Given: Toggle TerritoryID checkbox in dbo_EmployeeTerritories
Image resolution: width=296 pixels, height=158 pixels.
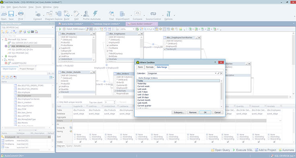Looking at the screenshot, I should click(x=165, y=49).
